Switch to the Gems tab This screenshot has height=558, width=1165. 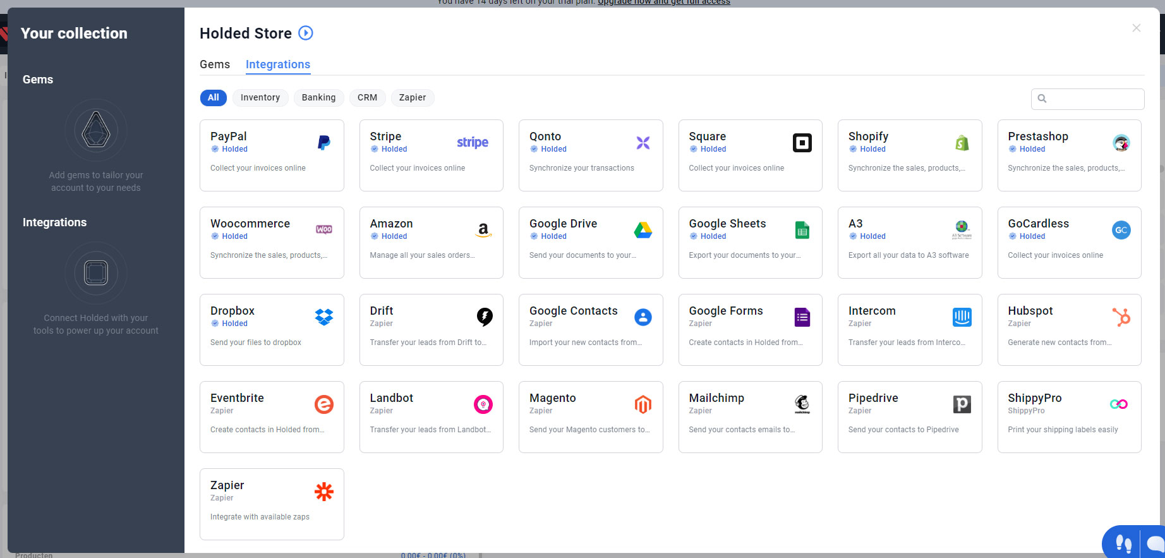tap(215, 64)
